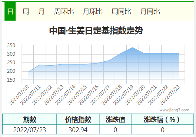This screenshot has height=137, width=196.
Task: Click the 涨跌幅（%） column header
Action: (163, 119)
